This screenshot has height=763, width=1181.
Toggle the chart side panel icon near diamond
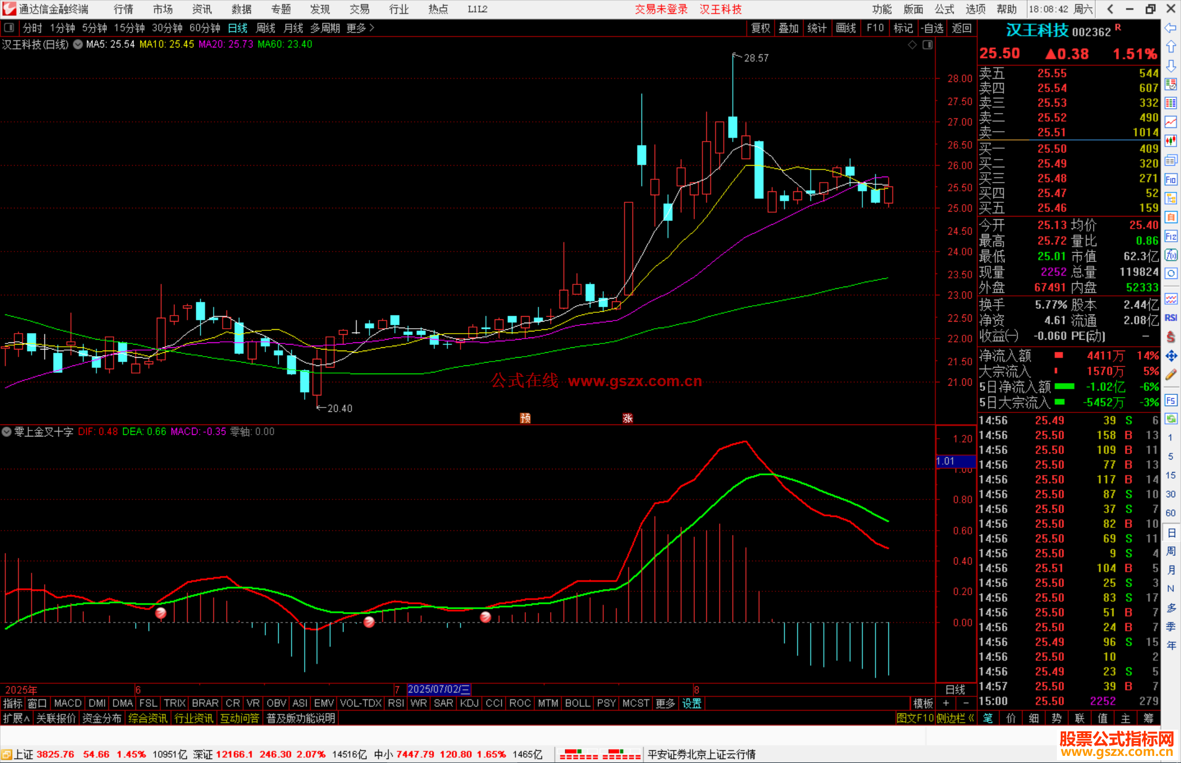tap(927, 45)
